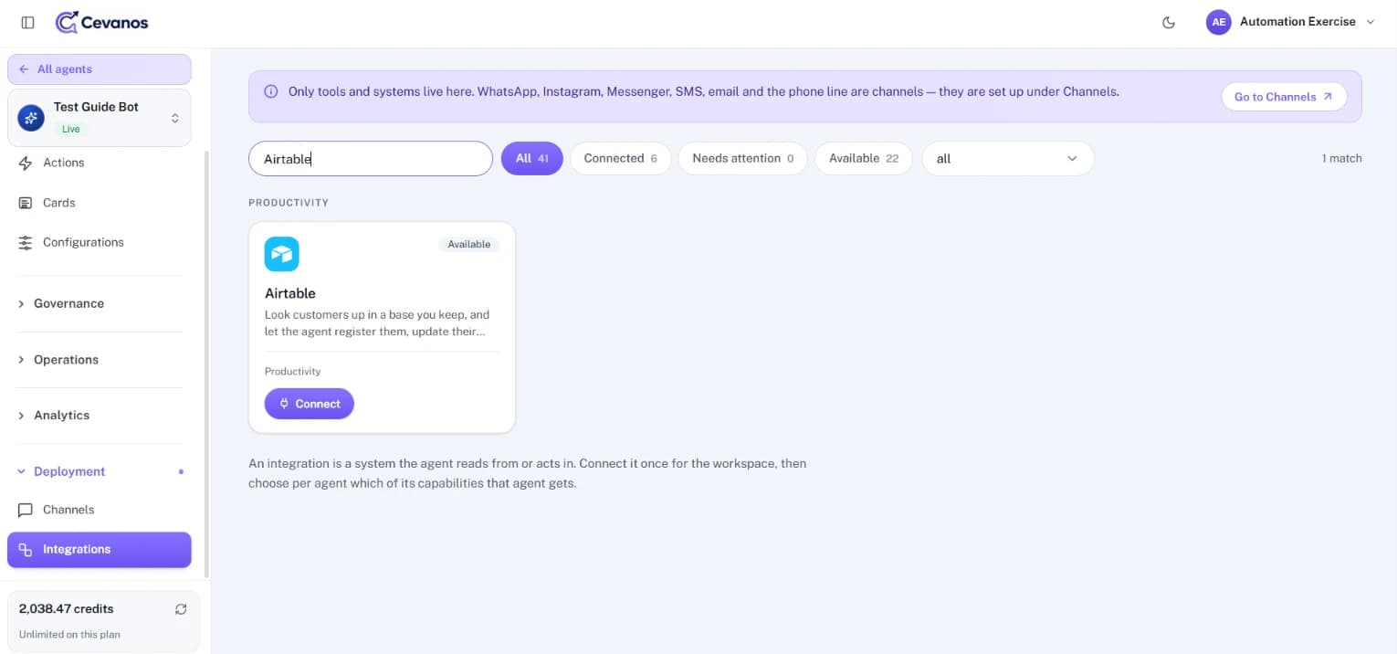Viewport: 1397px width, 654px height.
Task: Toggle the sidebar panel icon
Action: pyautogui.click(x=27, y=22)
